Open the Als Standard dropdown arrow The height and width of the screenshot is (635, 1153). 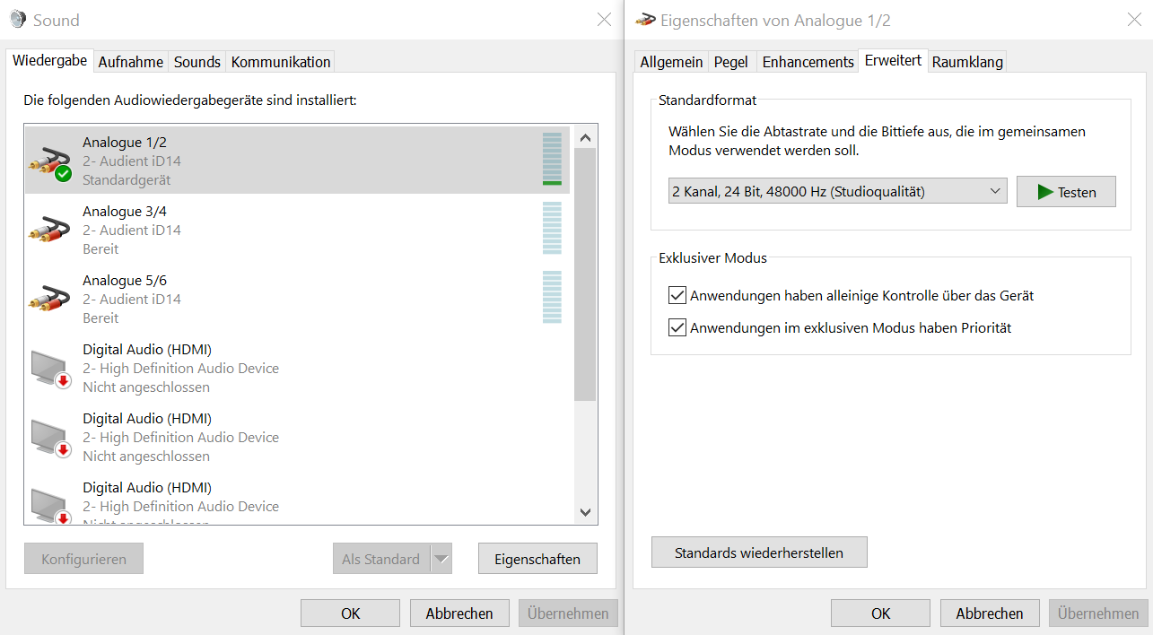coord(441,558)
